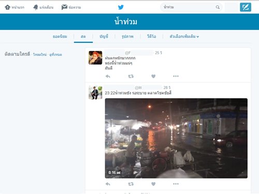Go to Home via the house icon

pyautogui.click(x=7, y=7)
